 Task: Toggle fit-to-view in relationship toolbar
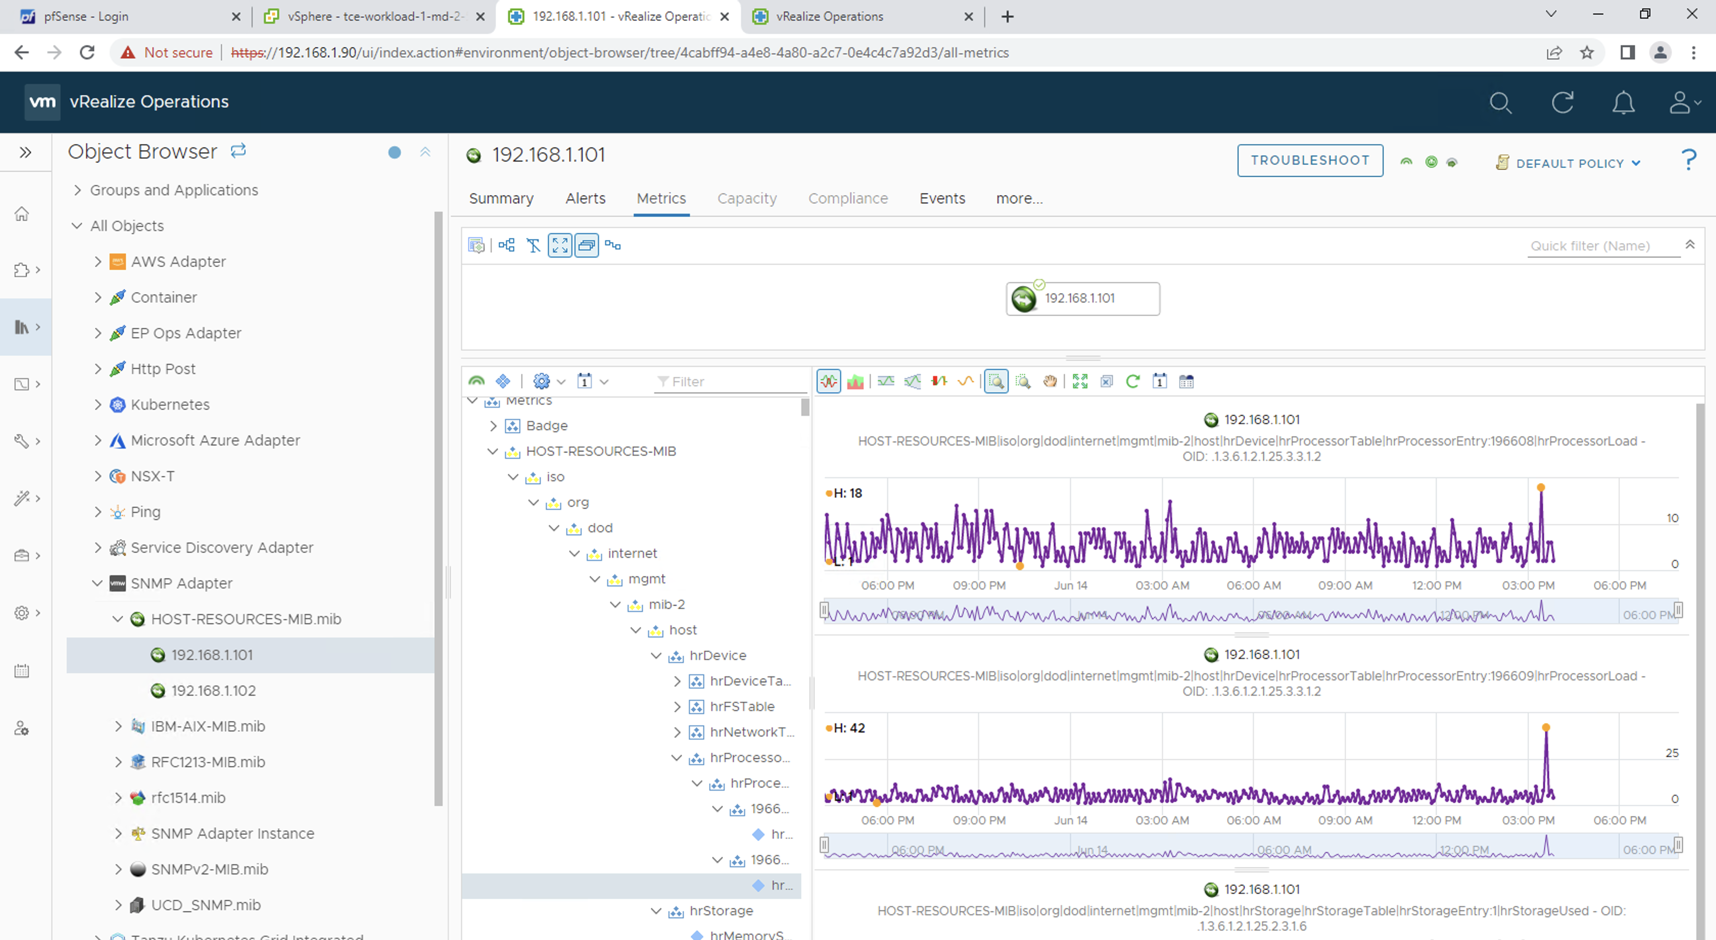tap(560, 246)
